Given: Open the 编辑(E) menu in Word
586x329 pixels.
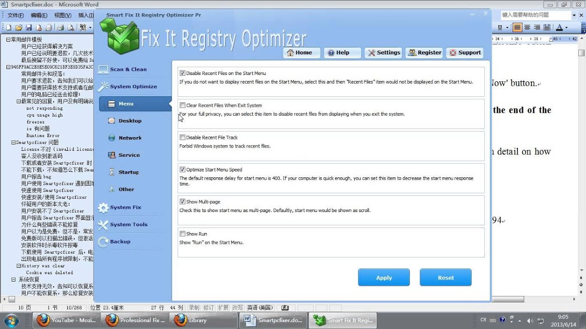Looking at the screenshot, I should [39, 15].
